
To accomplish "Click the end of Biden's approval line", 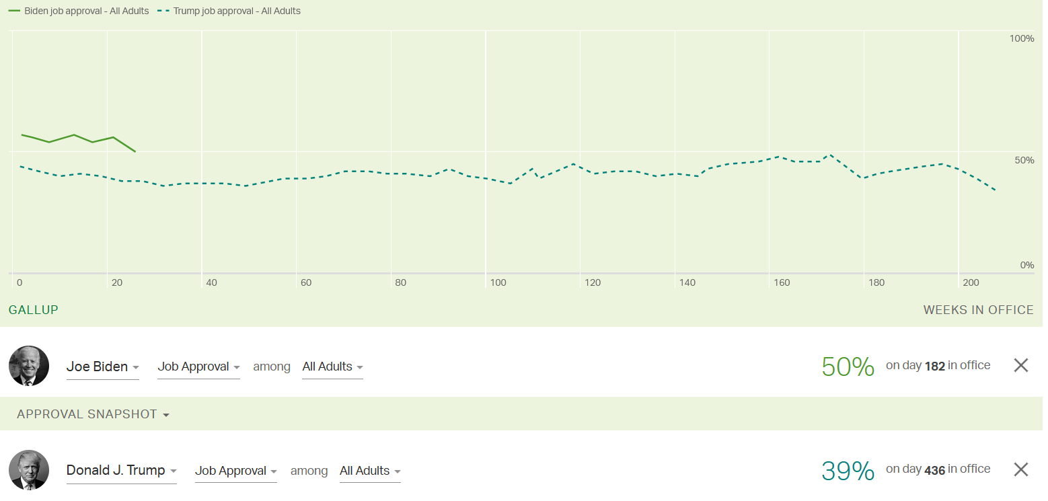I will (x=135, y=151).
